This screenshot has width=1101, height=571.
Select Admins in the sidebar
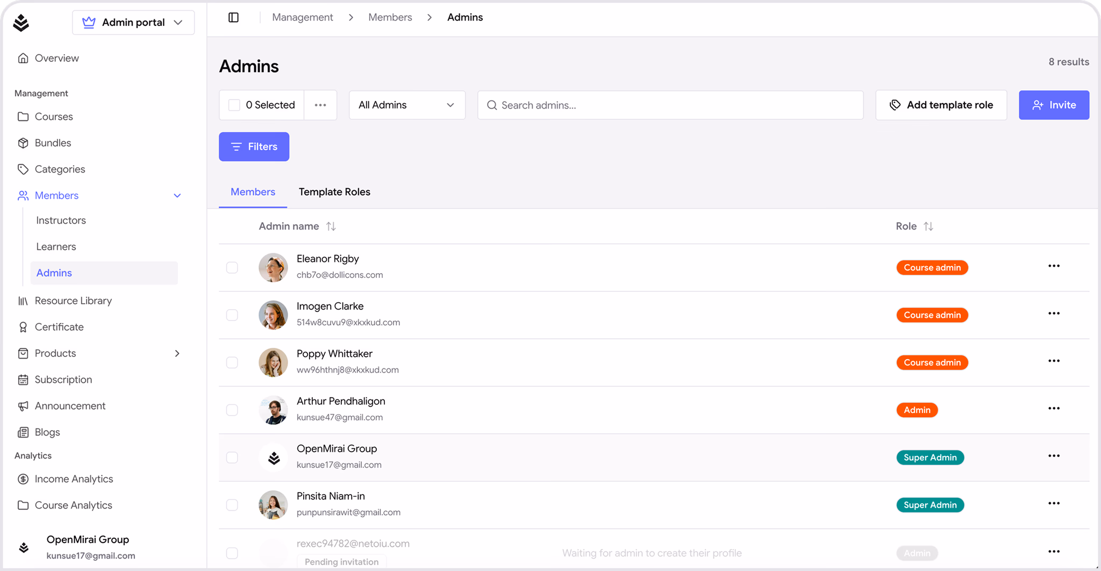[x=104, y=273]
